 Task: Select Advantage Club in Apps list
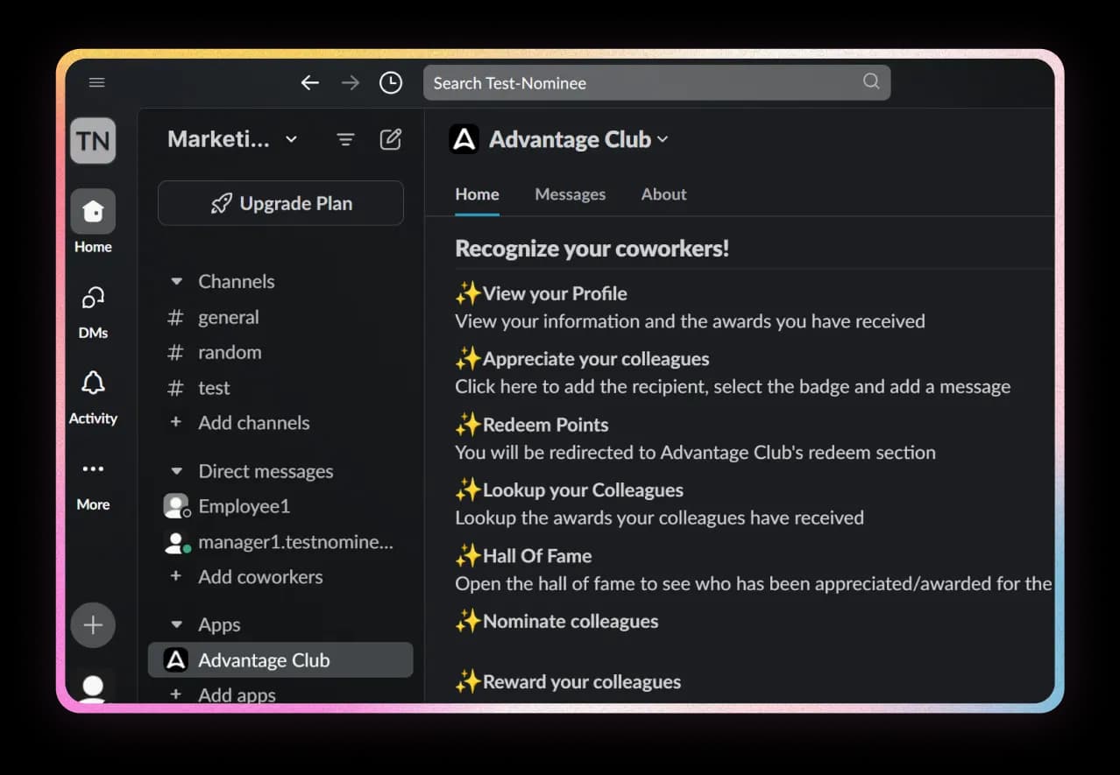tap(280, 660)
